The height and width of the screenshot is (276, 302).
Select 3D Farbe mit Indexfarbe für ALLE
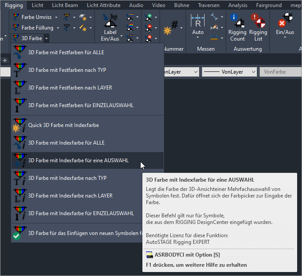(87, 143)
